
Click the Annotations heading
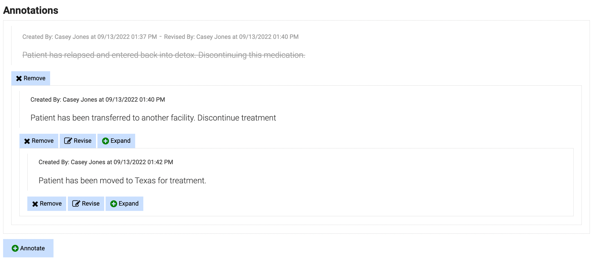31,10
